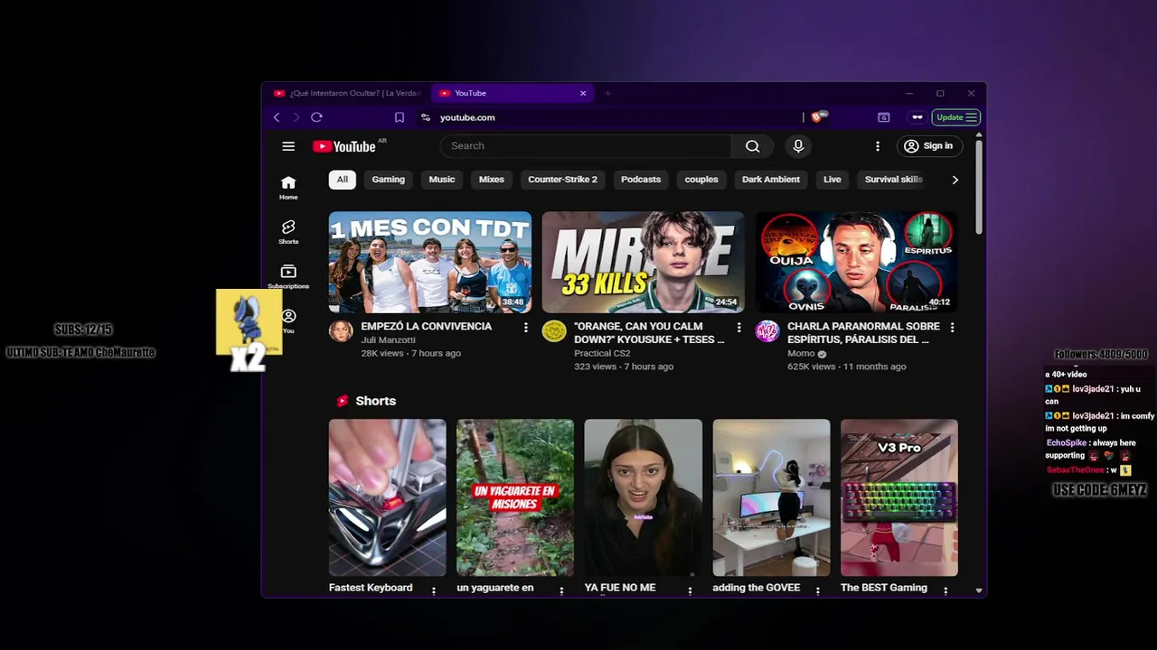The height and width of the screenshot is (650, 1157).
Task: Select the Gaming filter chip
Action: pyautogui.click(x=389, y=180)
